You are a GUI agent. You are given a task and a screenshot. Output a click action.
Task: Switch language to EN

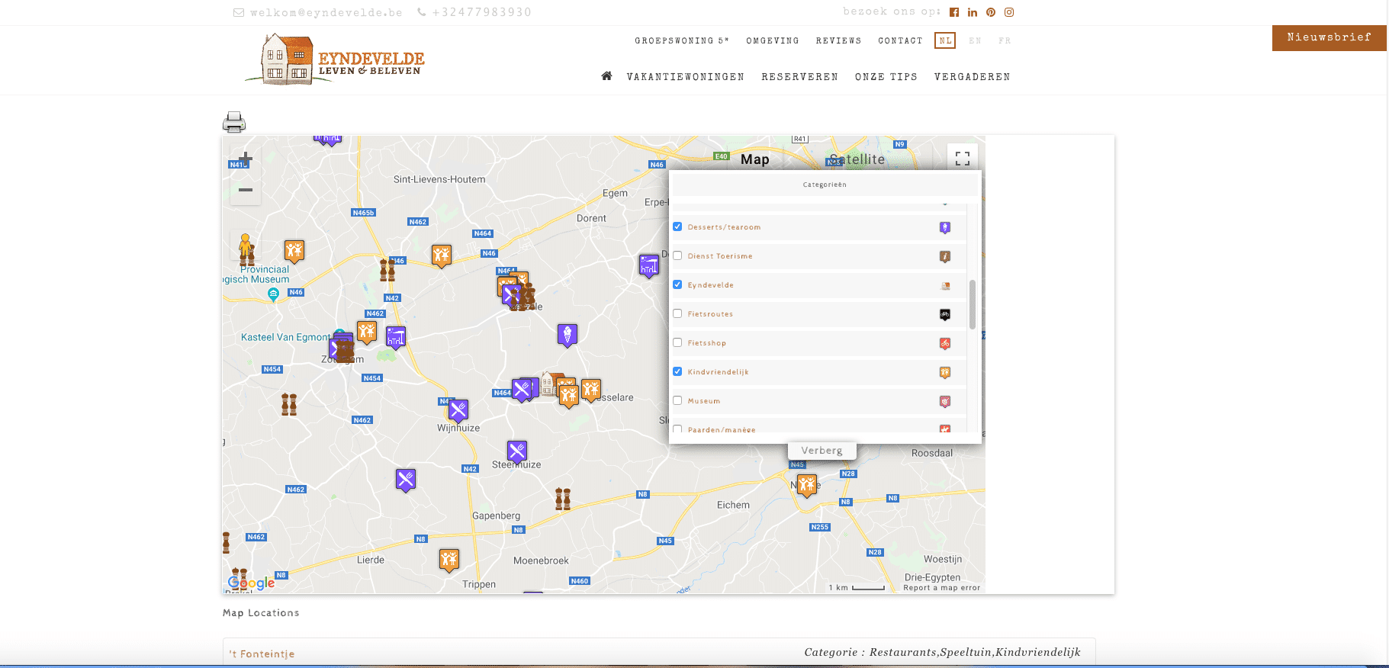[975, 41]
